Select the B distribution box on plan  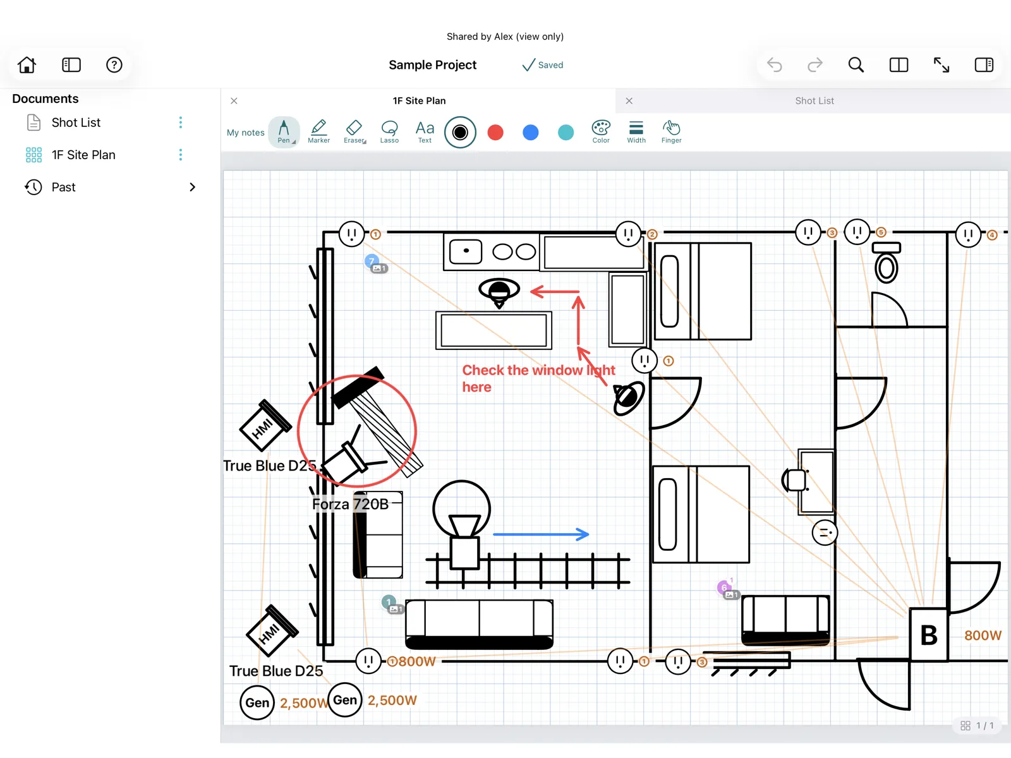click(x=928, y=635)
